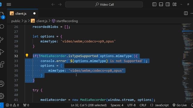Click 'new' keyword on line 41
The height and width of the screenshot is (108, 193).
pyautogui.click(x=75, y=100)
